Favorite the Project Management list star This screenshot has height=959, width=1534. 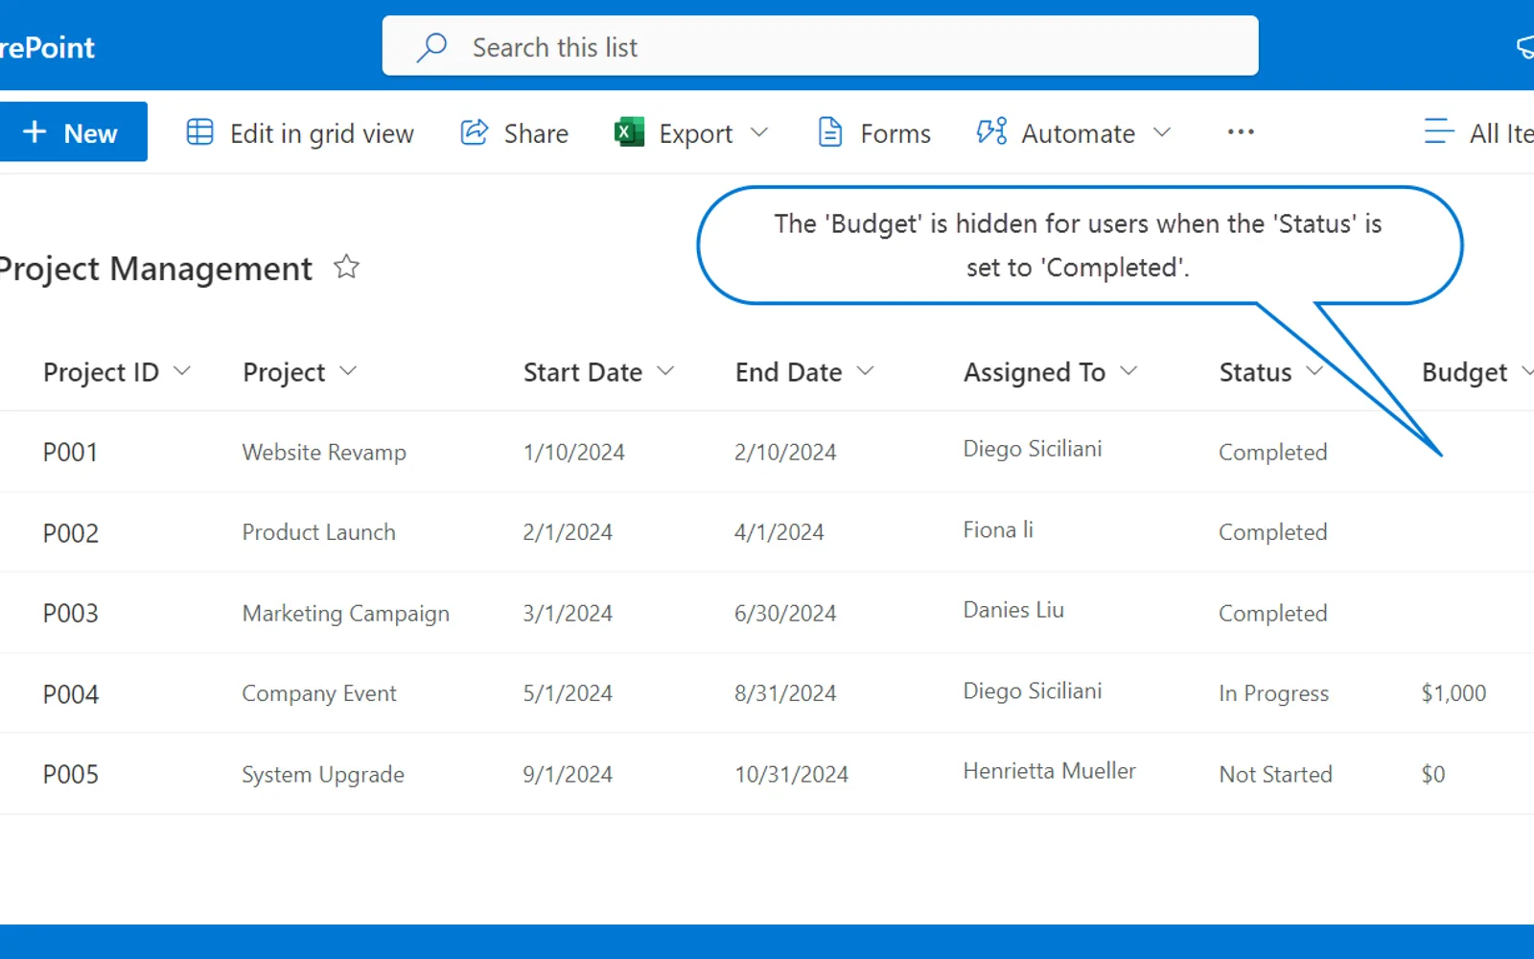pos(346,267)
